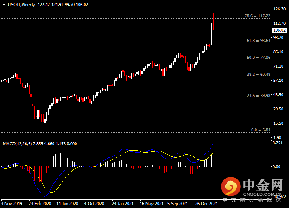Click the 71.10 price axis label

(278, 66)
